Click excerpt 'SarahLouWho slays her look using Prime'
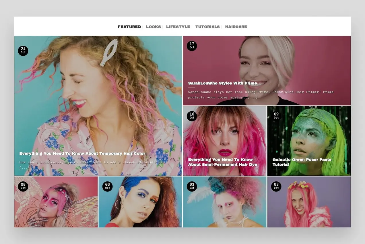Image resolution: width=365 pixels, height=244 pixels. [x=261, y=94]
